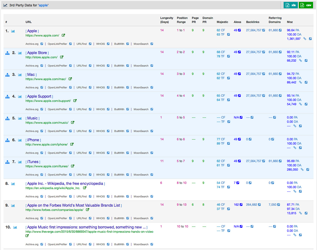Open the Apple Inc. Wikipedia title link
The image size is (317, 250).
click(65, 184)
